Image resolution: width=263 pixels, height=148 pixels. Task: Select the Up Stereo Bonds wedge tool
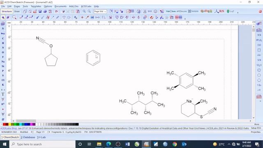(x=37, y=17)
